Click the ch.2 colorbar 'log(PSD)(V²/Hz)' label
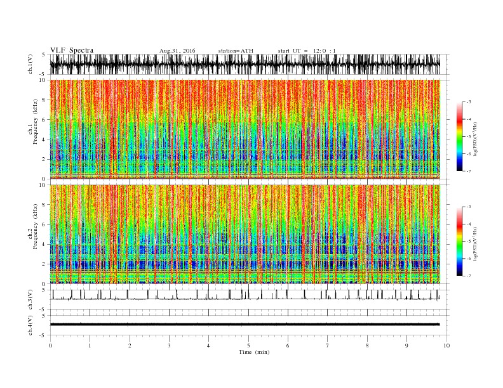 pos(475,243)
